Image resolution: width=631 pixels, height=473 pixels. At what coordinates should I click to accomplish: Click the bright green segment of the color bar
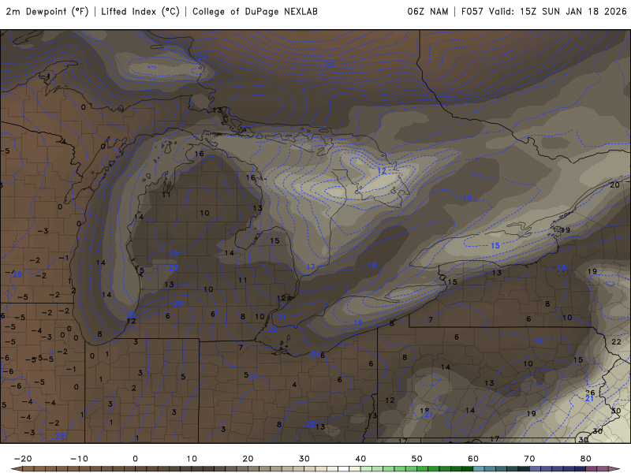[423, 469]
